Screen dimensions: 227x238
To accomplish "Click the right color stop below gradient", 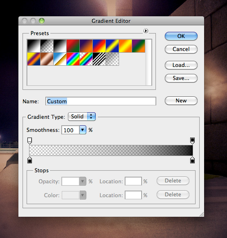I will coord(192,160).
